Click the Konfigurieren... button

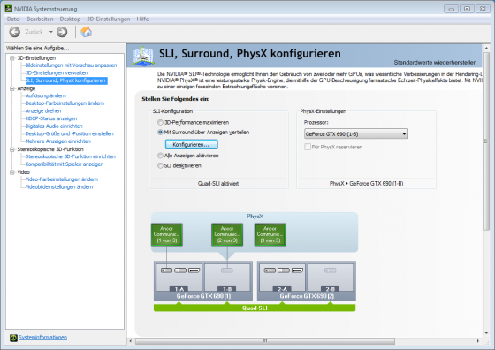191,145
